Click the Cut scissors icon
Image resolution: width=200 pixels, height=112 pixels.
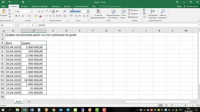(x=9, y=10)
